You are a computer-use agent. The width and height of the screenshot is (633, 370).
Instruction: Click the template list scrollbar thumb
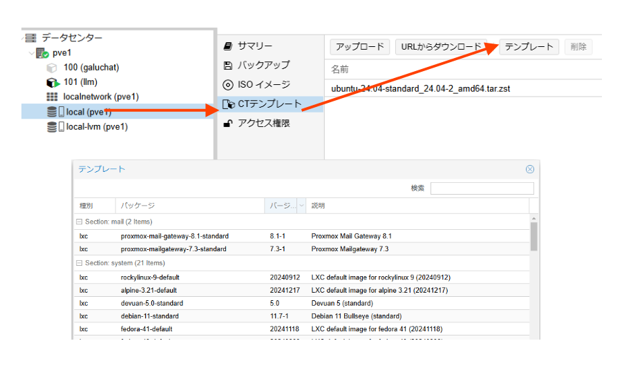[x=533, y=237]
